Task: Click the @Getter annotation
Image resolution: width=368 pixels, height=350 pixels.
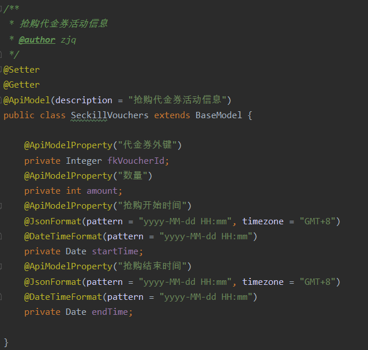Action: click(21, 85)
